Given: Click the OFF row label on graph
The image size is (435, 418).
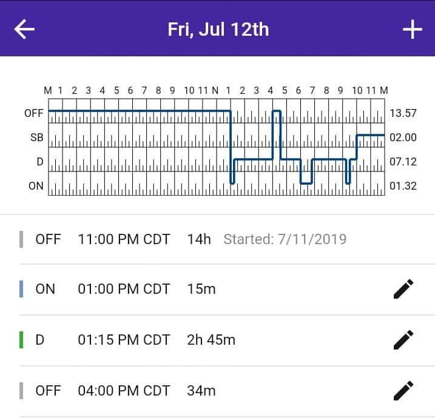Looking at the screenshot, I should tap(34, 113).
